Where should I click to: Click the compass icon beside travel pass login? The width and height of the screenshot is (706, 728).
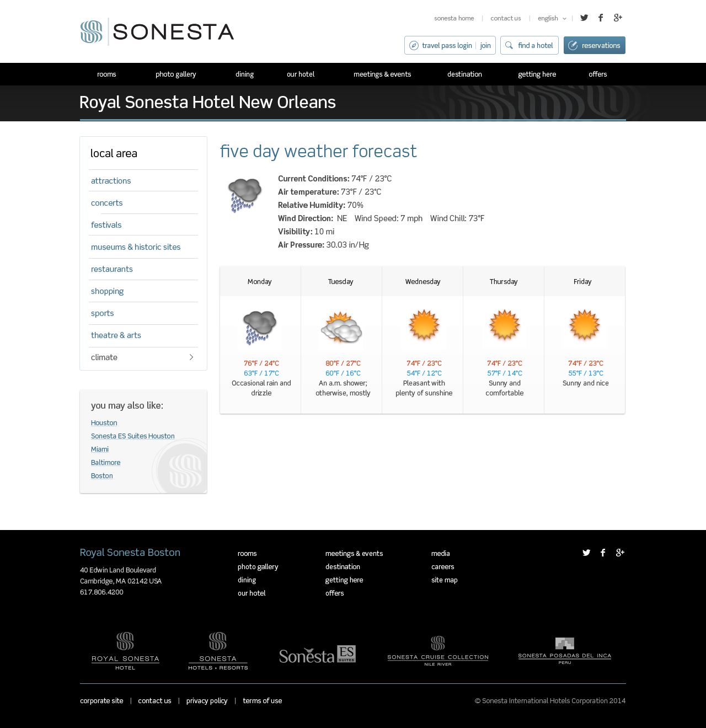414,45
